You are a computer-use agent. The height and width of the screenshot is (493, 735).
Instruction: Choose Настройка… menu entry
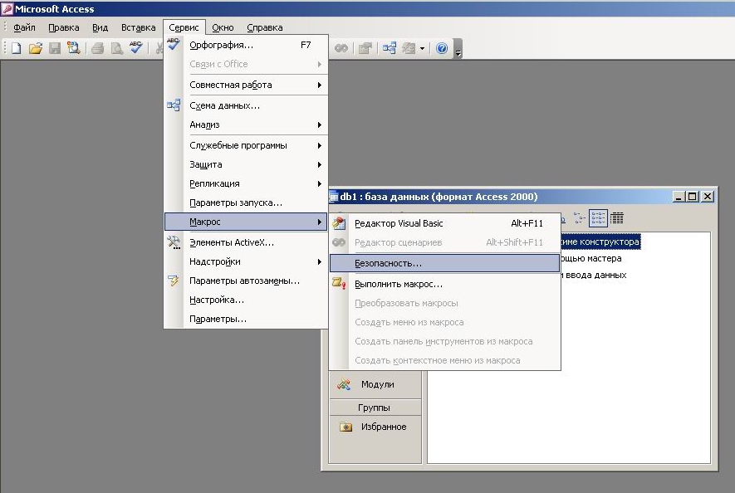[246, 300]
